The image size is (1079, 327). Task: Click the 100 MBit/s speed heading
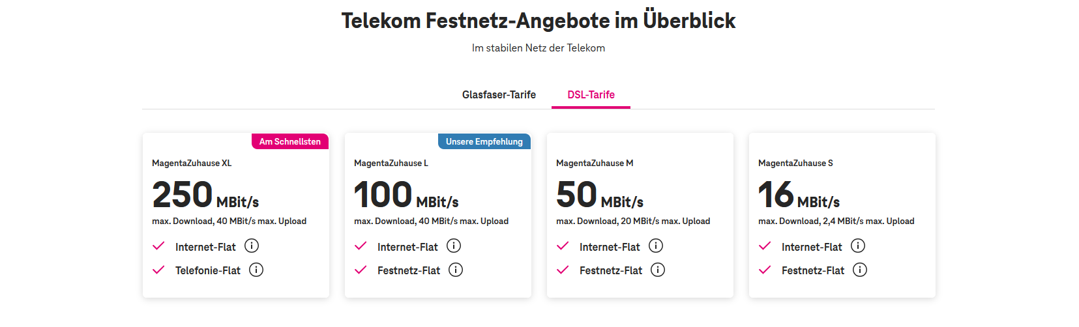[x=406, y=195]
